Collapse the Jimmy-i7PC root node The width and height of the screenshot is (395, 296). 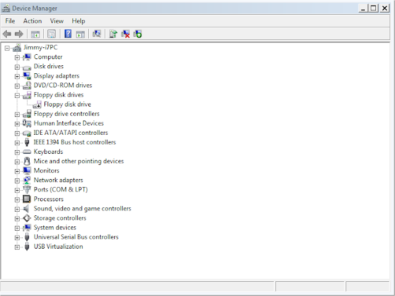(x=7, y=48)
